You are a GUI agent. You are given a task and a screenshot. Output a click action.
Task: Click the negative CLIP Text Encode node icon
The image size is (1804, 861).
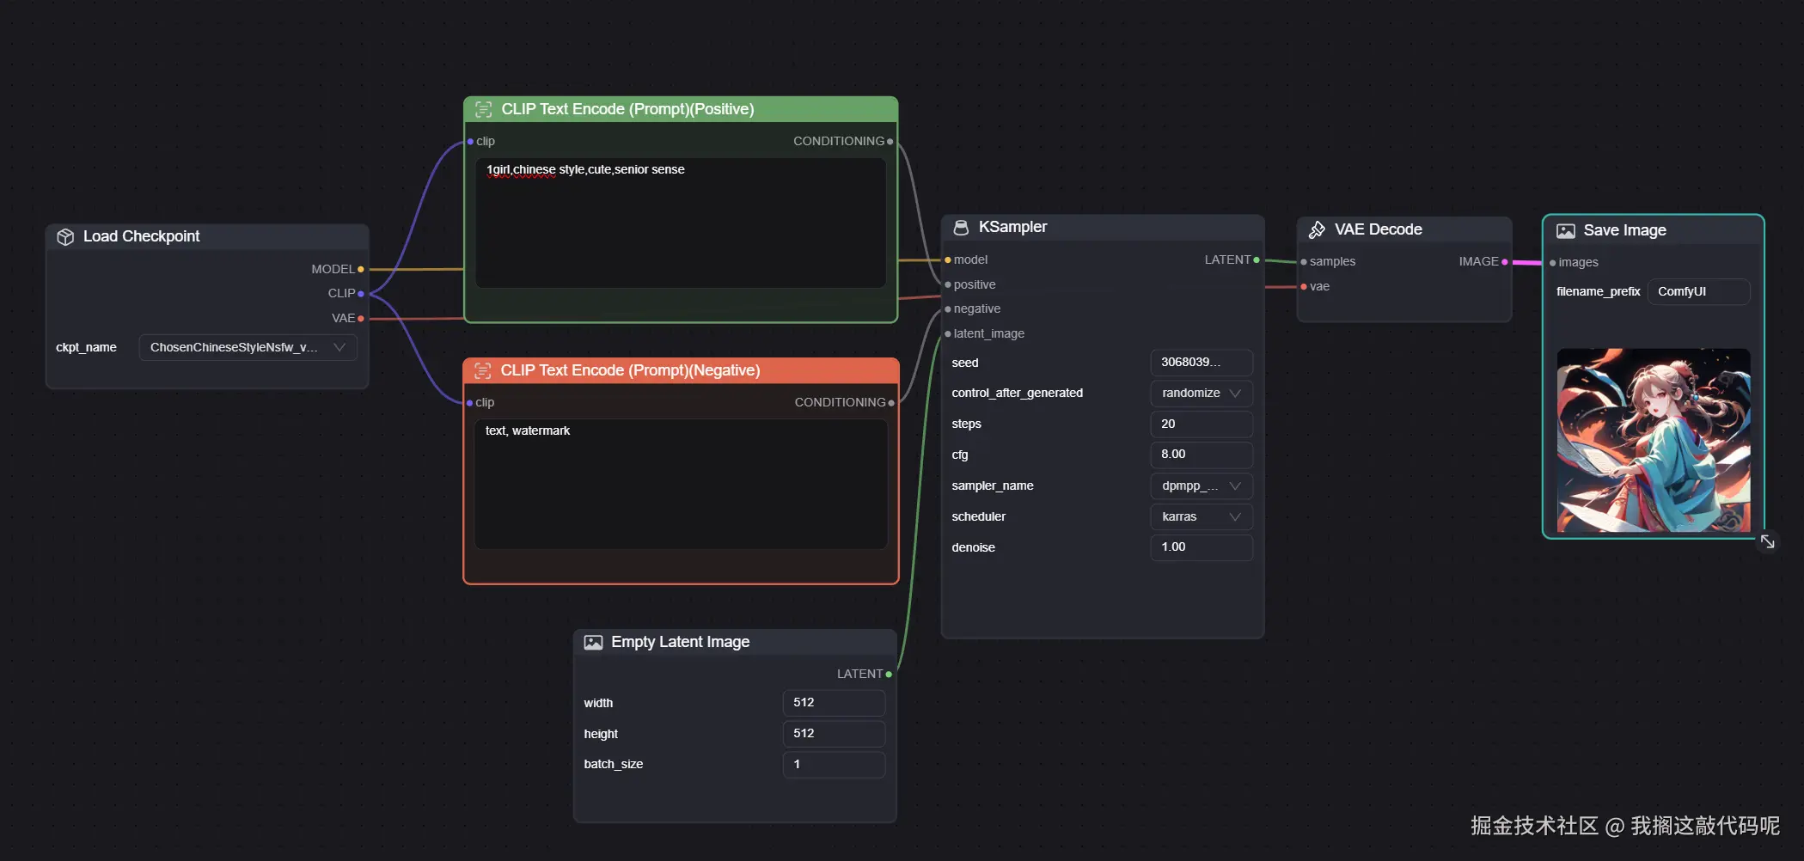pyautogui.click(x=483, y=371)
